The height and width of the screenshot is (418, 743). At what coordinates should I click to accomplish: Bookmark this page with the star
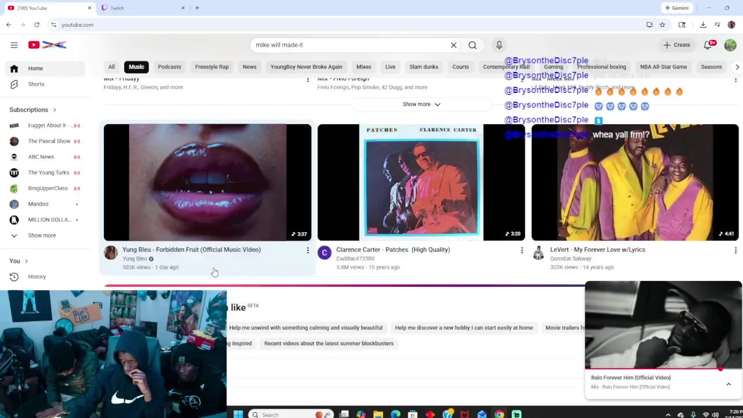(x=662, y=25)
